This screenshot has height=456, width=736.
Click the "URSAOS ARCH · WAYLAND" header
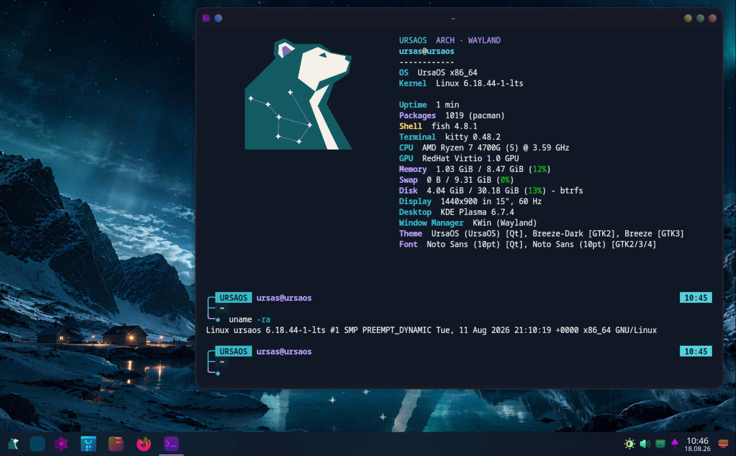coord(450,40)
